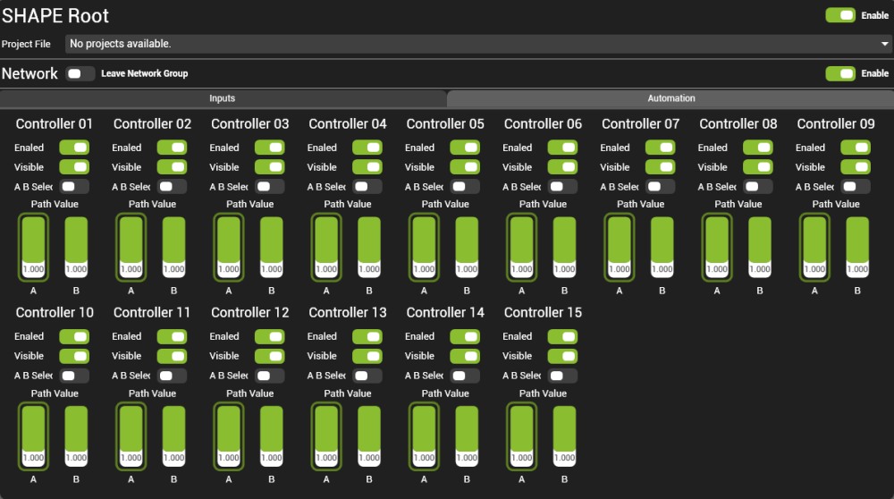The height and width of the screenshot is (499, 894).
Task: Disable Controller 01 Enaled toggle
Action: (74, 148)
